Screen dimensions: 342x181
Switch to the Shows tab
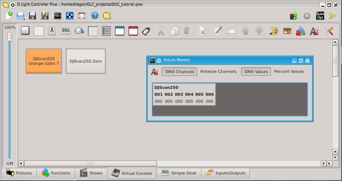tap(91, 173)
